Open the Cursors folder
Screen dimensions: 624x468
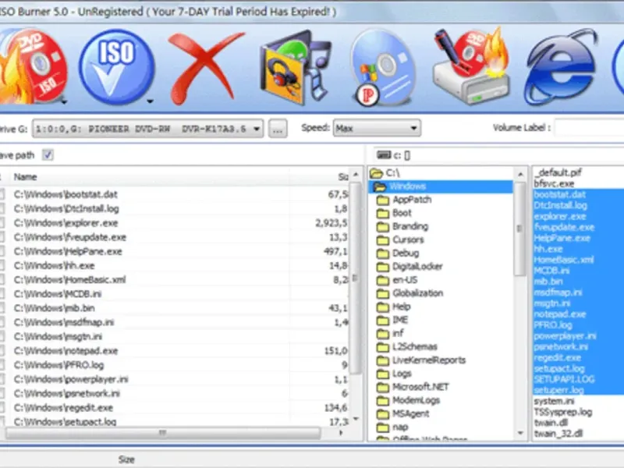tap(400, 240)
